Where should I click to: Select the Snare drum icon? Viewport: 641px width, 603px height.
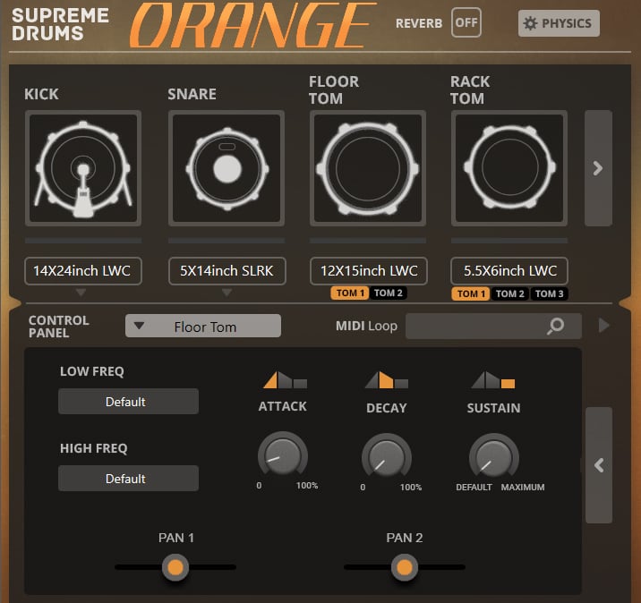pyautogui.click(x=226, y=168)
